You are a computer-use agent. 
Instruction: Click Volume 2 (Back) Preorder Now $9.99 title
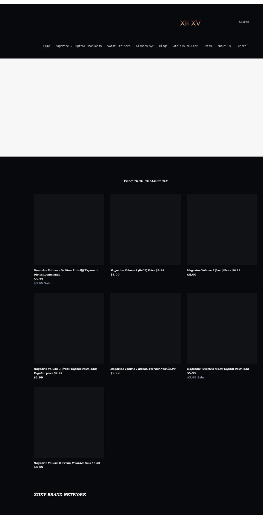point(143,369)
